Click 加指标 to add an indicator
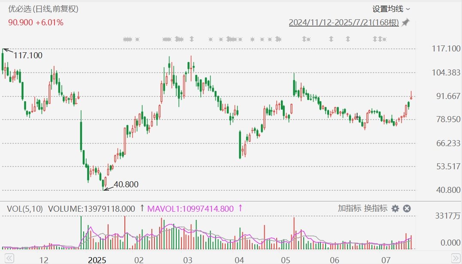The height and width of the screenshot is (264, 462). 349,209
